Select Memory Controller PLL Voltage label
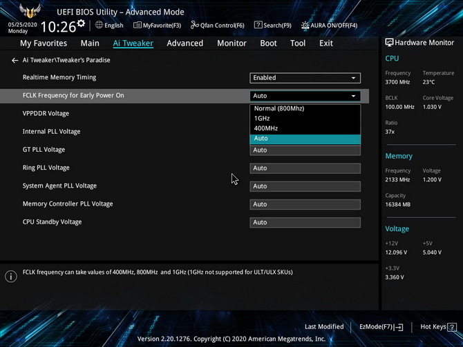This screenshot has width=463, height=347. (68, 204)
